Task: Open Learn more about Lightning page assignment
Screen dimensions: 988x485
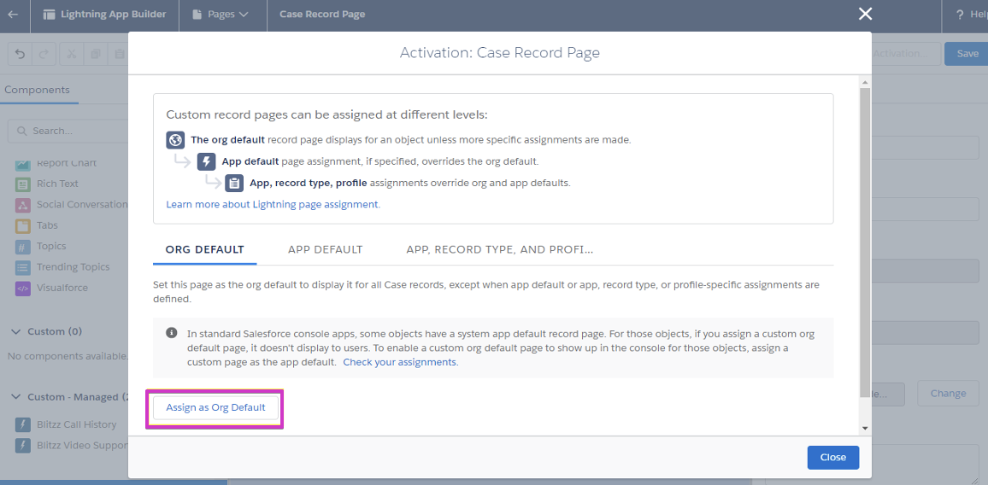Action: pos(273,205)
